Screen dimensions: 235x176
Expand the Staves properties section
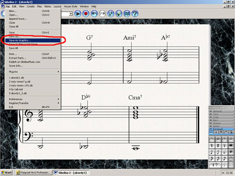(221, 123)
